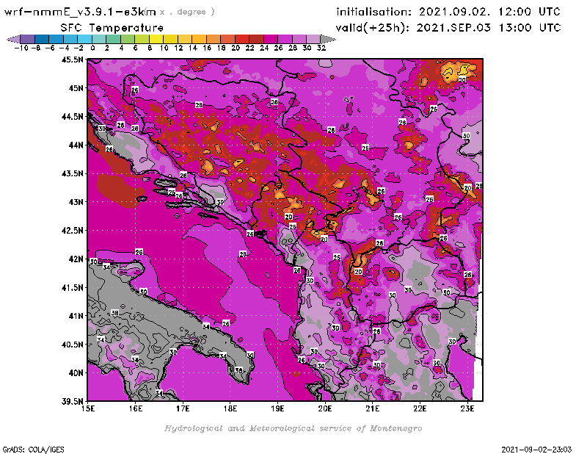The width and height of the screenshot is (587, 454).
Task: Select legend swatch between 22 and 24
Action: coord(256,39)
